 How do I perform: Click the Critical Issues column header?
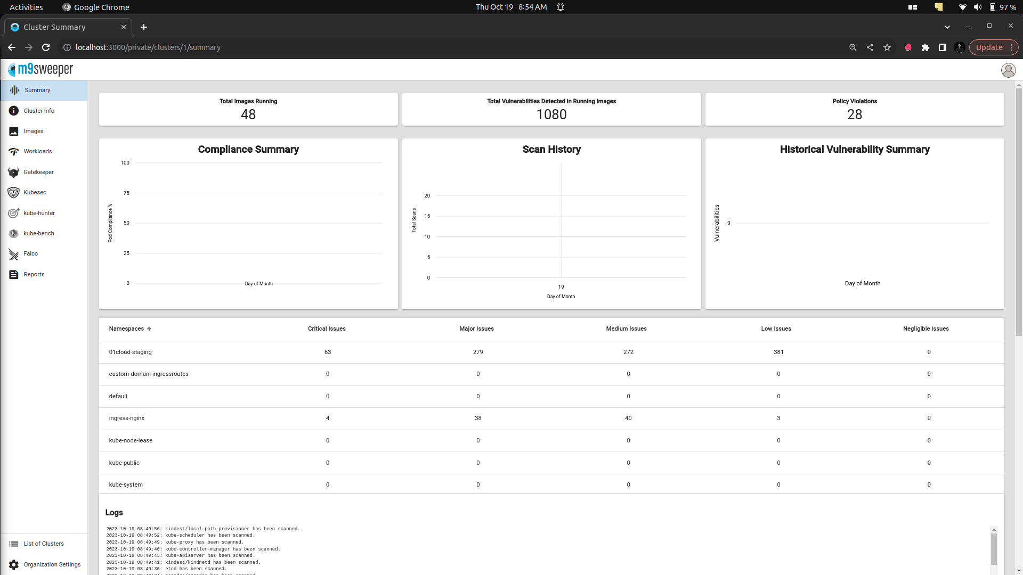pyautogui.click(x=327, y=328)
